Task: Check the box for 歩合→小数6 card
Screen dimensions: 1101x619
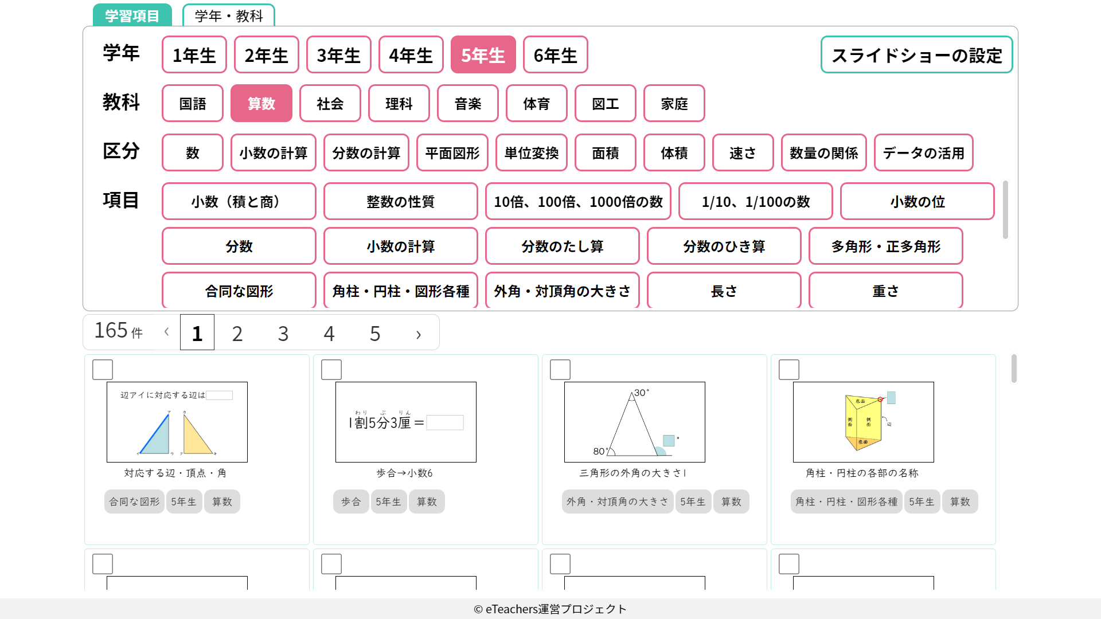Action: [x=331, y=370]
